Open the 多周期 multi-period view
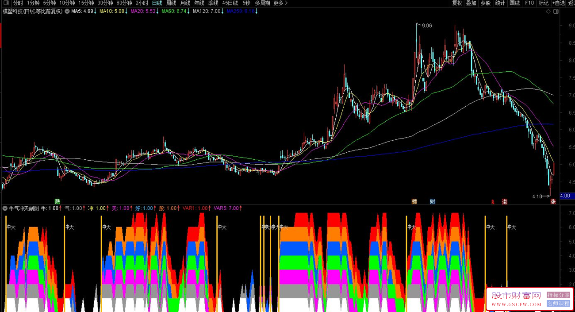 point(262,3)
